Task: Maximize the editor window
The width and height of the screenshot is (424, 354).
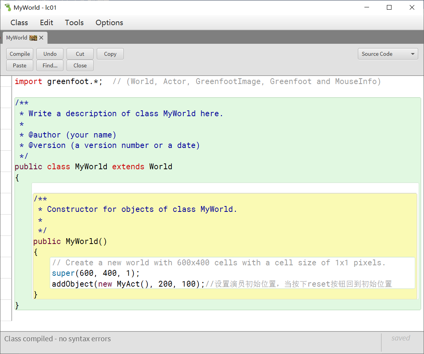Action: (x=389, y=7)
